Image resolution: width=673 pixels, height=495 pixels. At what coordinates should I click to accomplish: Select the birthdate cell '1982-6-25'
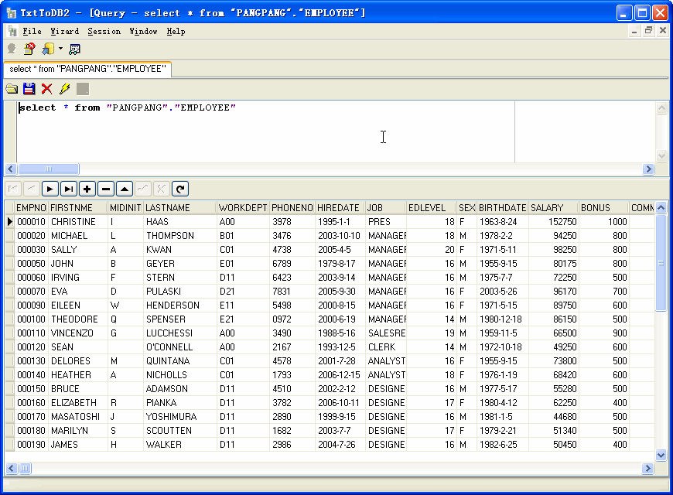(503, 445)
